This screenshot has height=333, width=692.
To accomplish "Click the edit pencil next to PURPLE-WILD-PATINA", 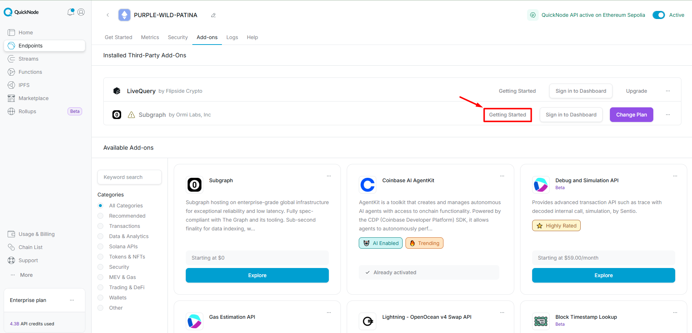I will pos(214,15).
